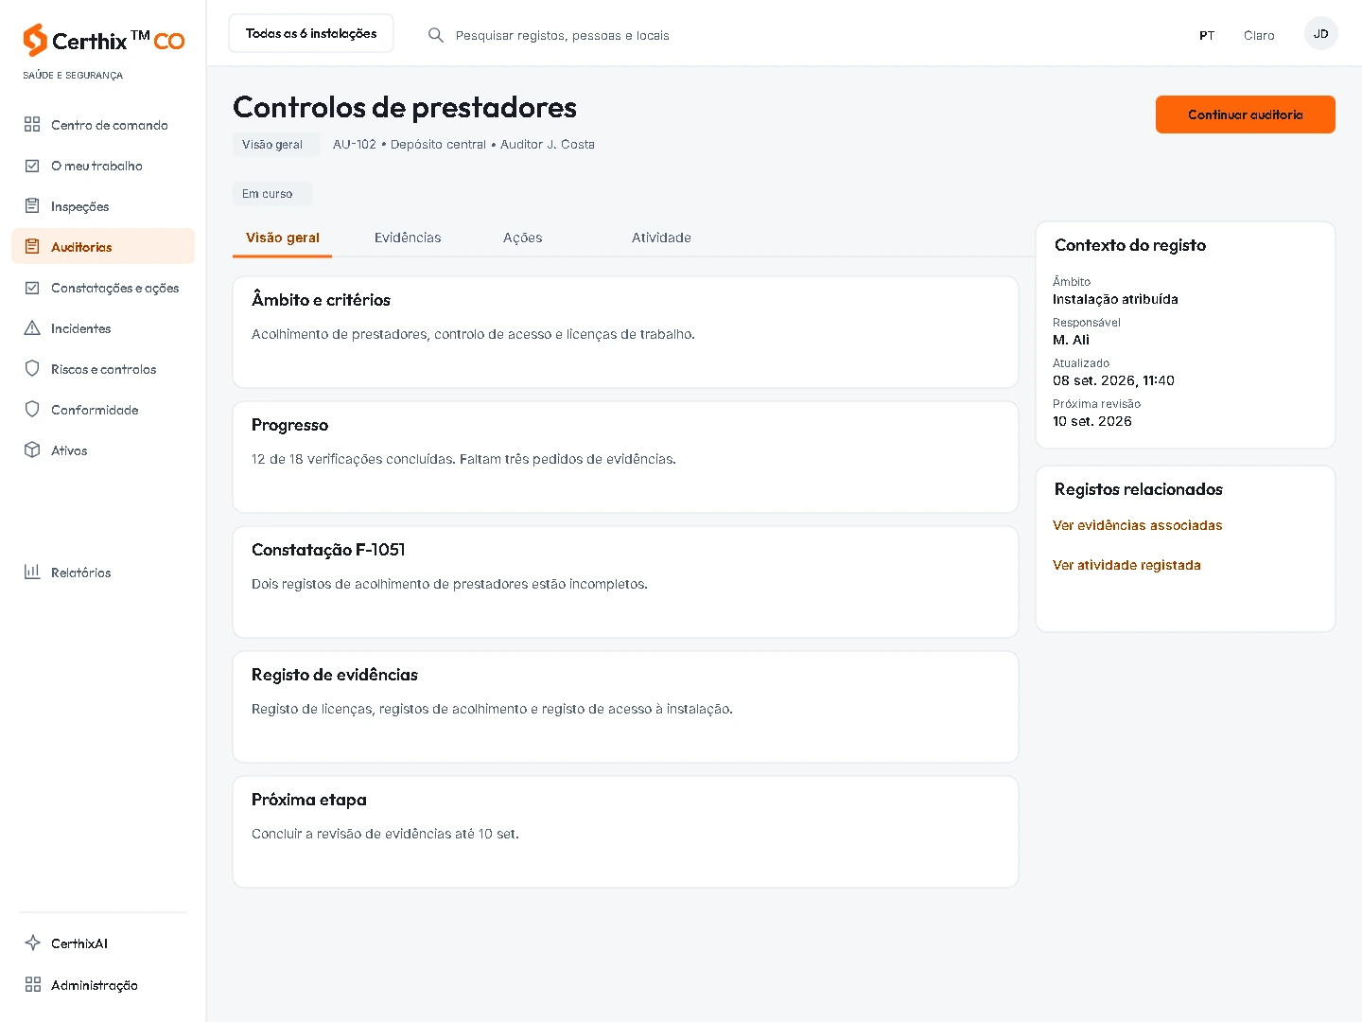Screen dimensions: 1362x1022
Task: Click the Riscos e controlos shield icon
Action: point(32,369)
